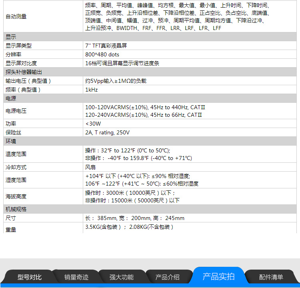Select the 电源电压 row label

tap(16, 111)
